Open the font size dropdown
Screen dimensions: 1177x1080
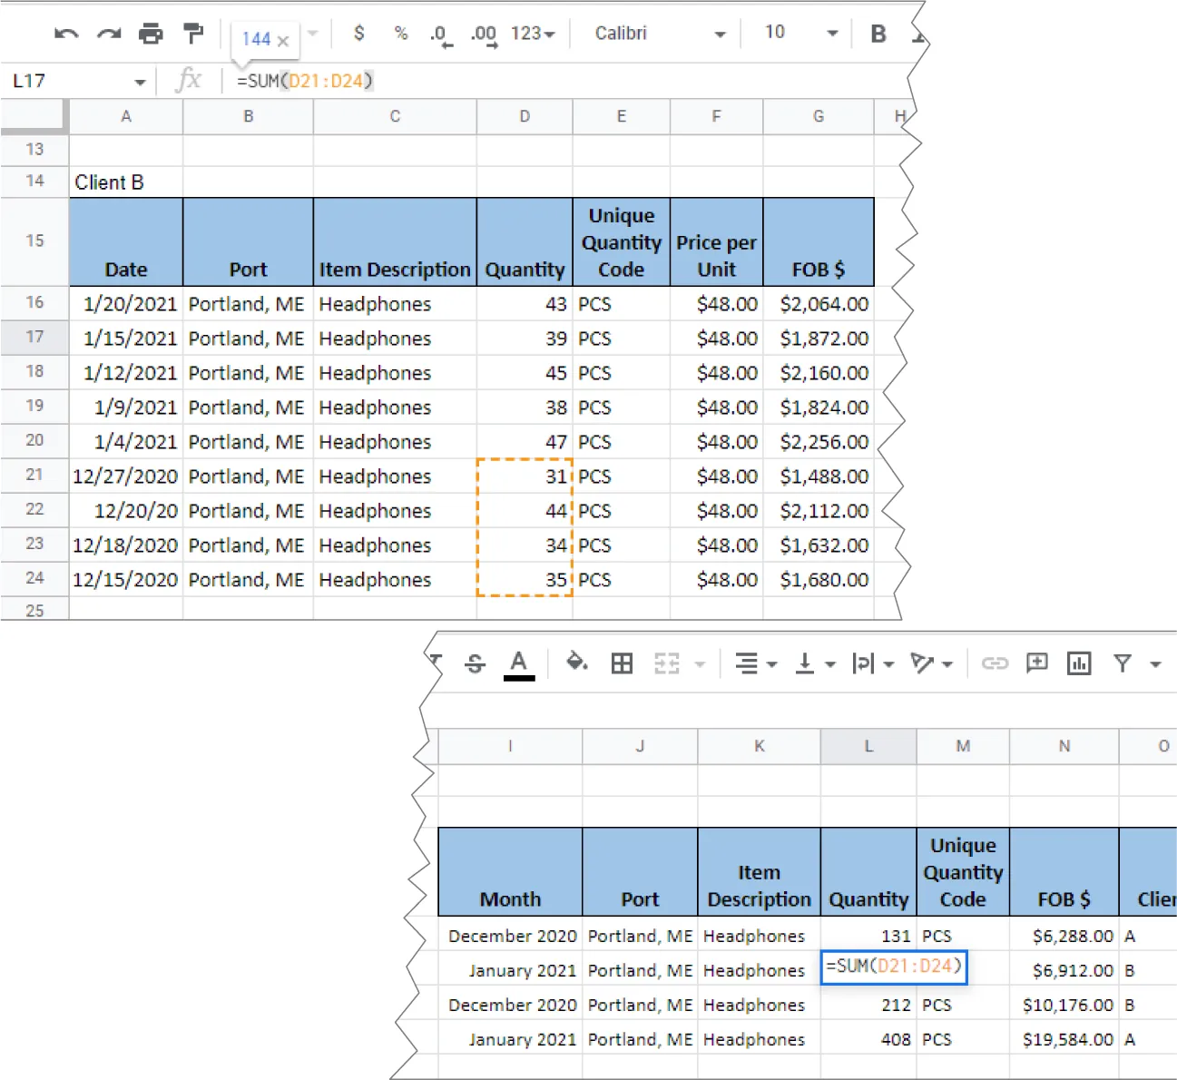pyautogui.click(x=797, y=34)
